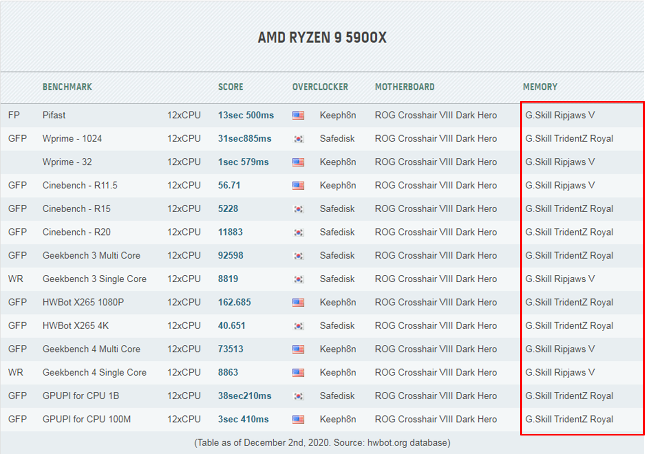Click the hwbot.org source caption below table

click(322, 443)
